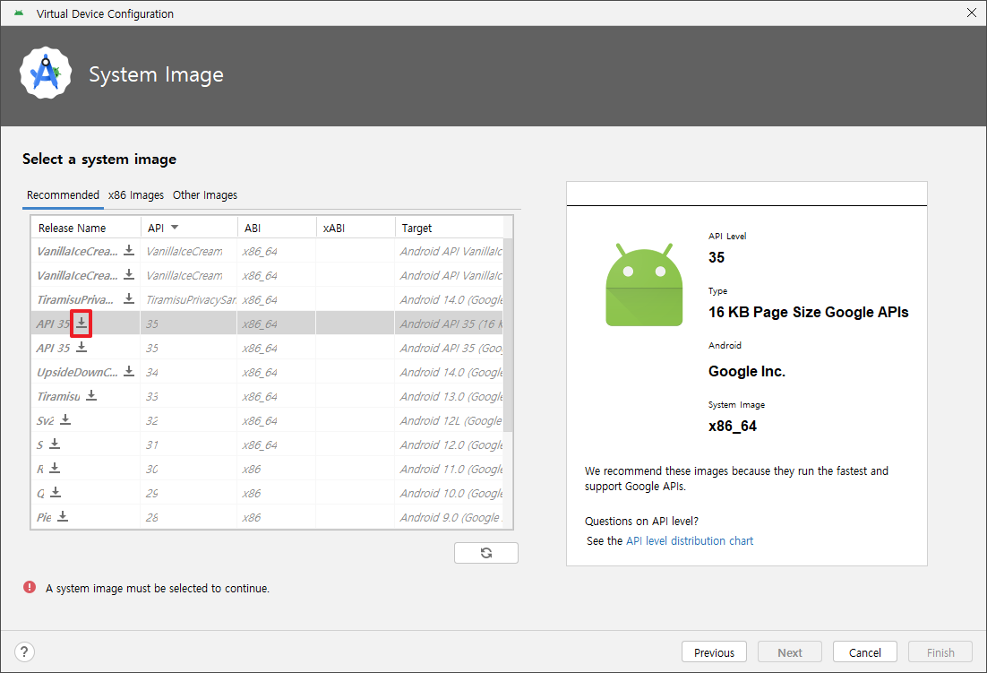Screen dimensions: 987x673
Task: Select the Android 13.0 (Google target cell
Action: tap(450, 396)
